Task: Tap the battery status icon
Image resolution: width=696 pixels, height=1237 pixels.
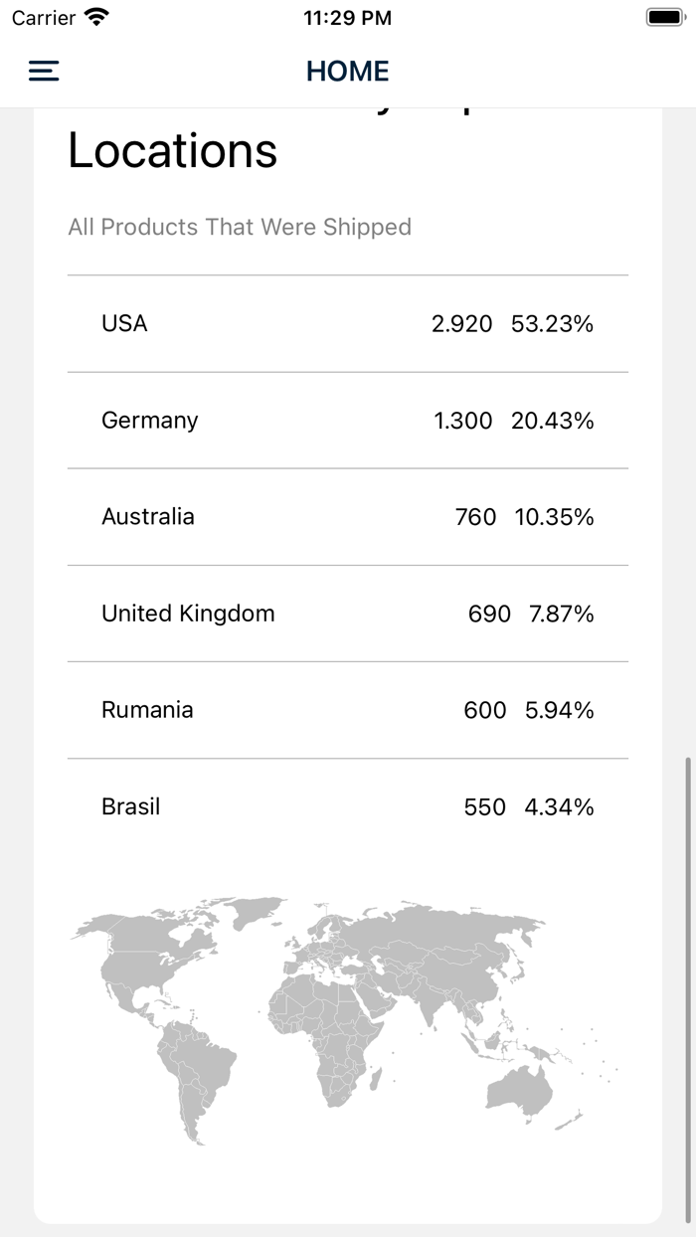Action: [665, 17]
